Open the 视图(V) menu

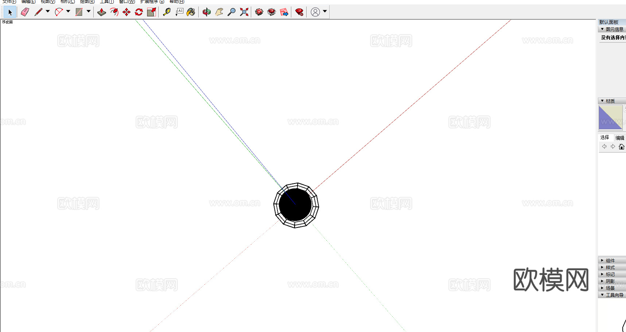tap(48, 2)
